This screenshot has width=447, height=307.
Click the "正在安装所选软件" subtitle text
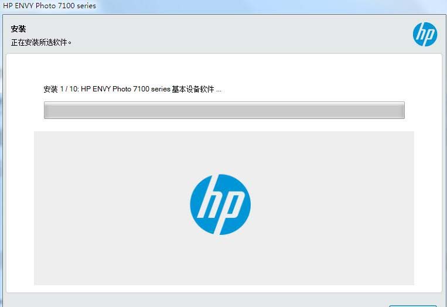41,42
